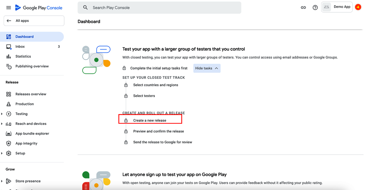Click the user account avatar
Screen dimensions: 365x190
358,7
